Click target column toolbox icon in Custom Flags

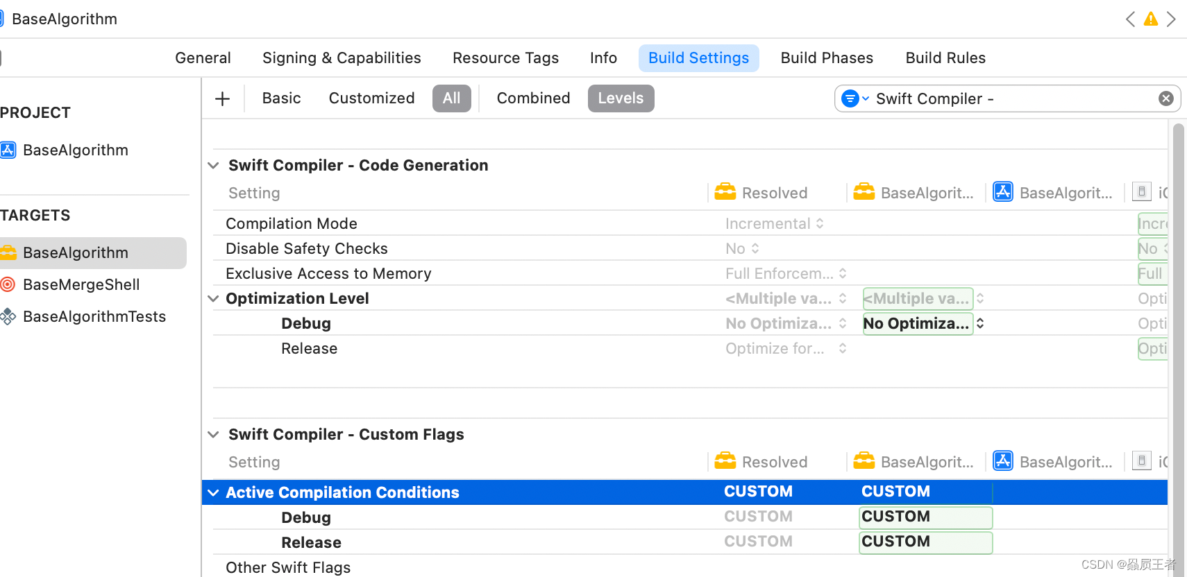pyautogui.click(x=864, y=460)
